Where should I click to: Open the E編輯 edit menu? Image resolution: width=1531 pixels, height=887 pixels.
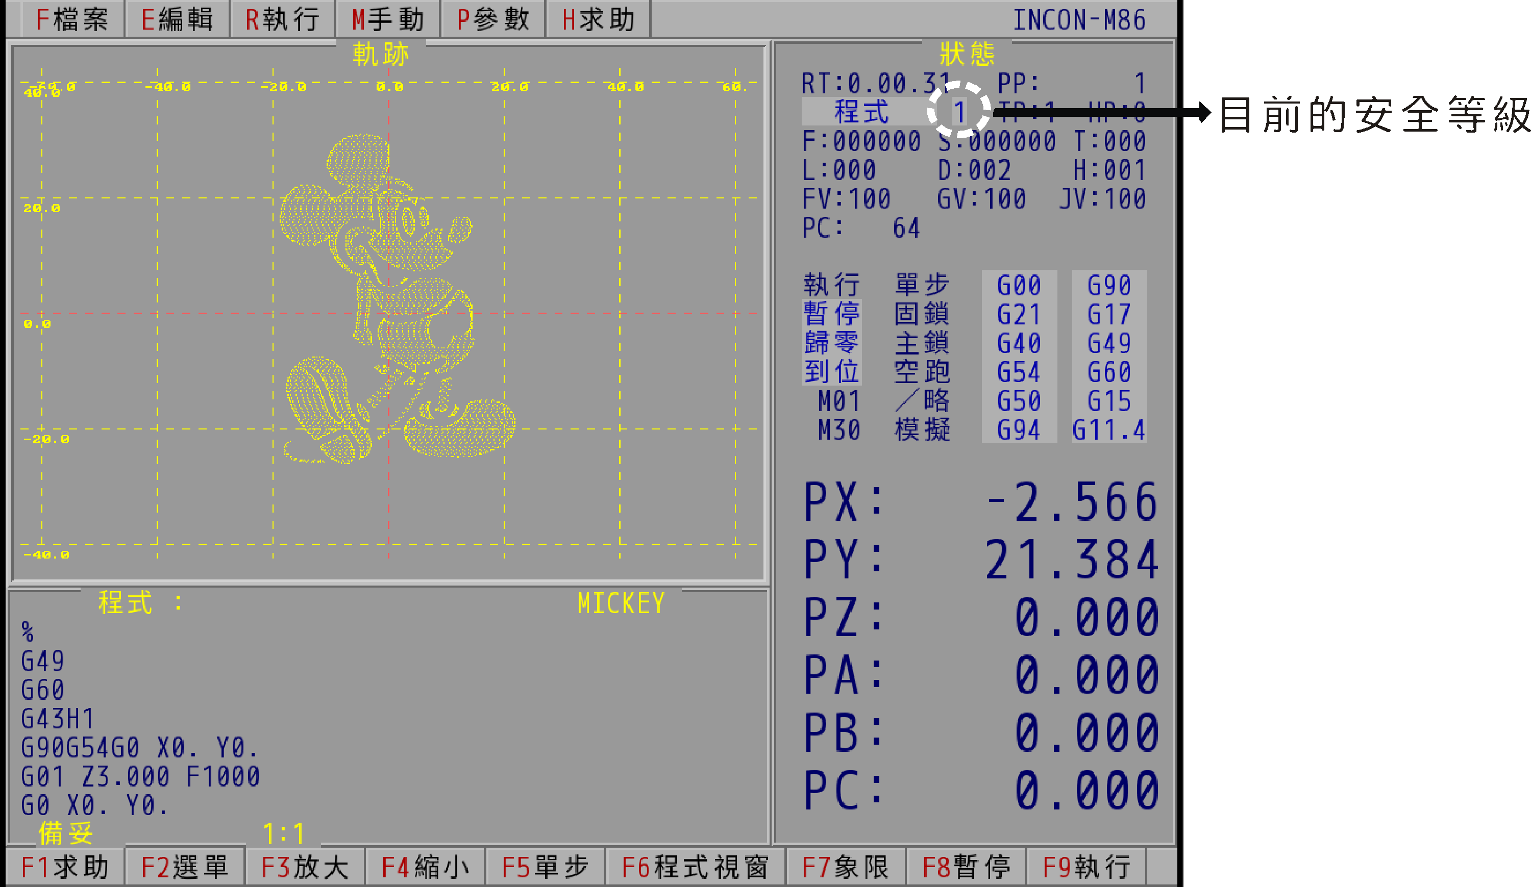click(x=177, y=19)
